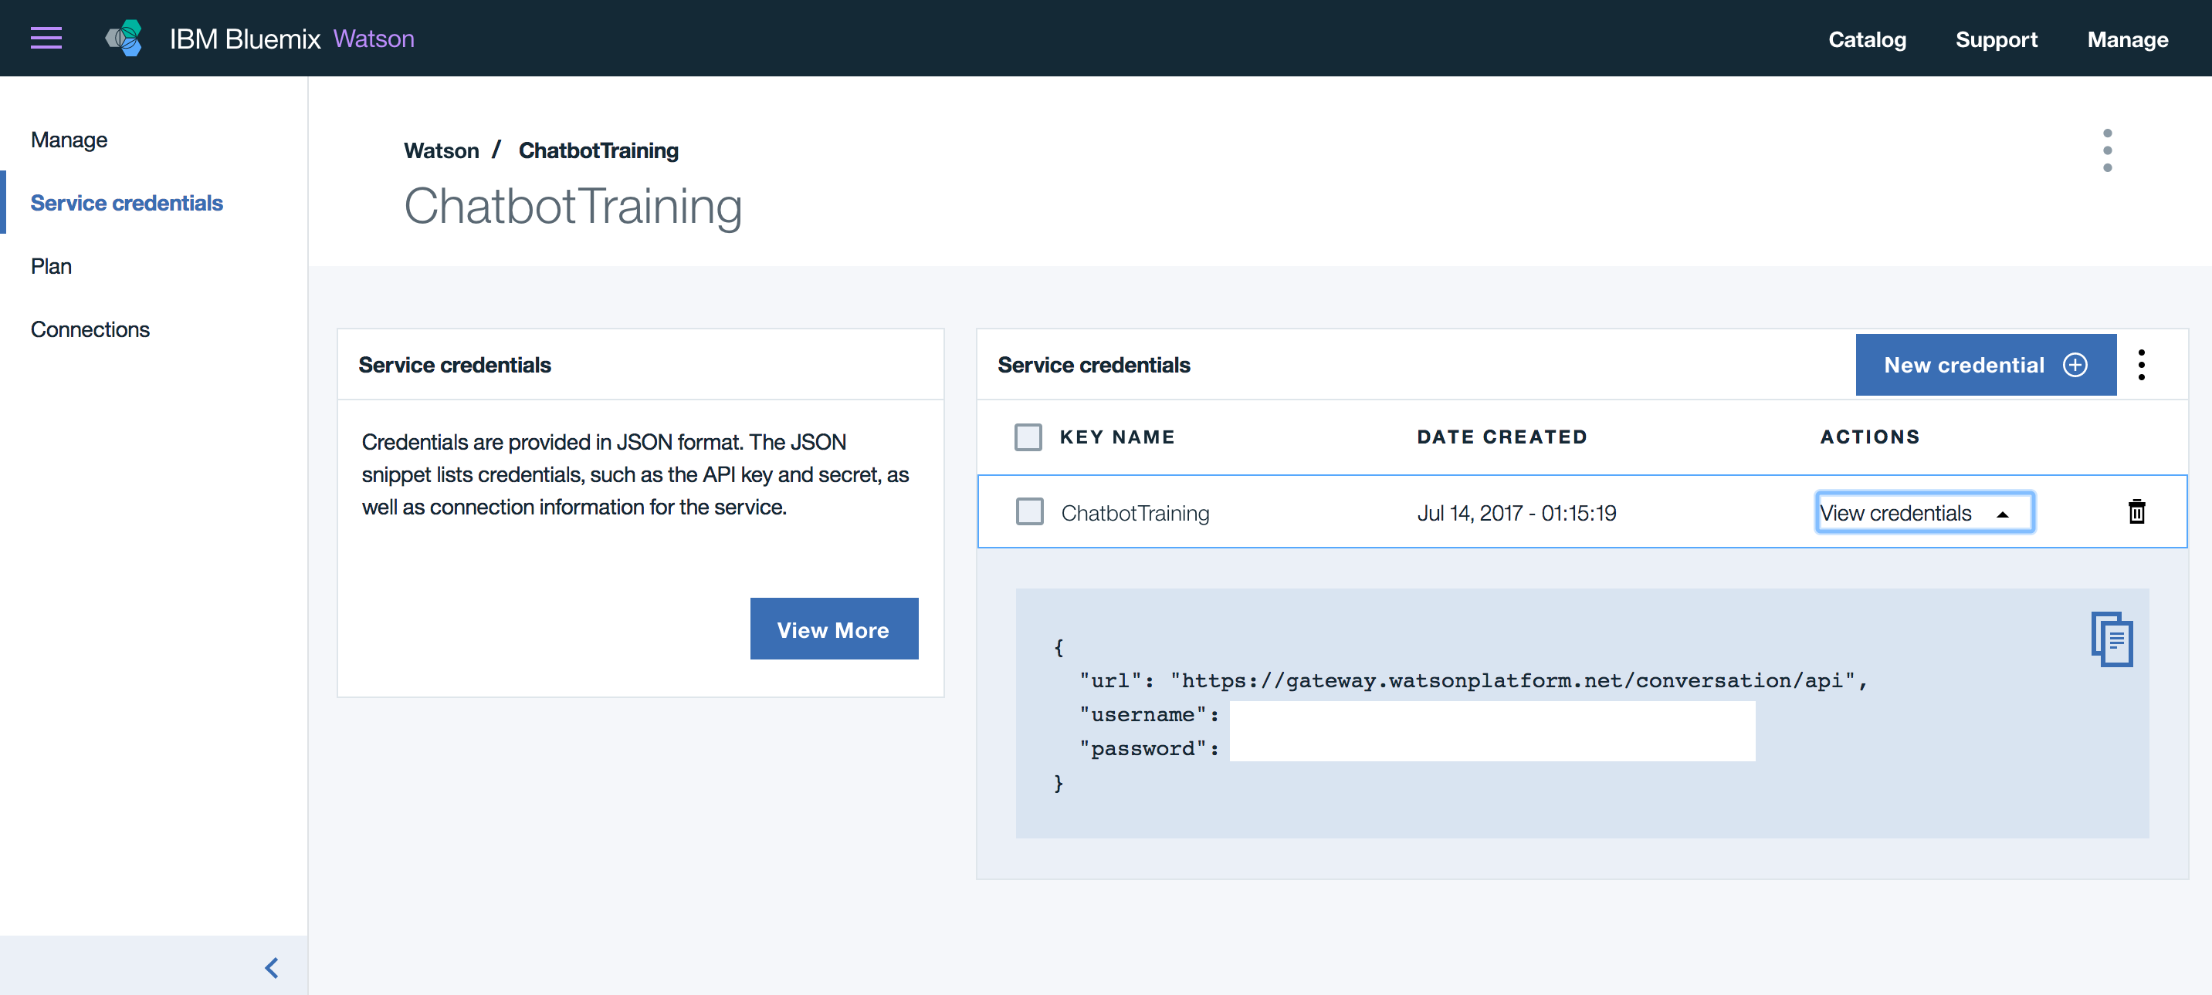
Task: Click the purple Watson header link
Action: pos(374,39)
